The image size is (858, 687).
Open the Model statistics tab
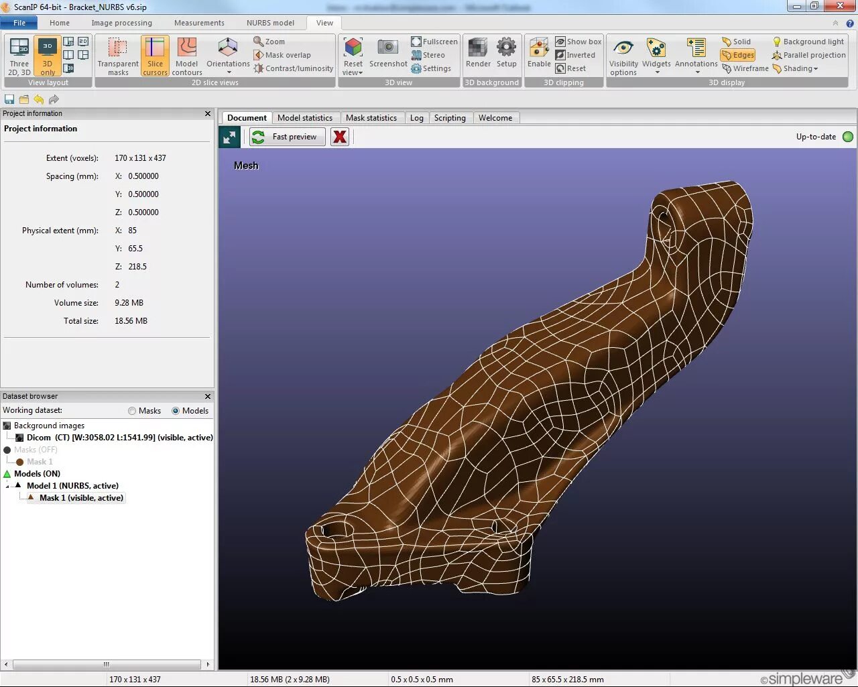pos(305,118)
